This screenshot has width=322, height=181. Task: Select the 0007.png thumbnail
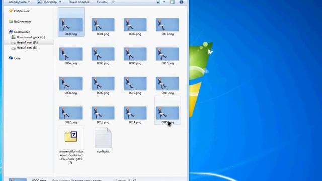point(168,54)
